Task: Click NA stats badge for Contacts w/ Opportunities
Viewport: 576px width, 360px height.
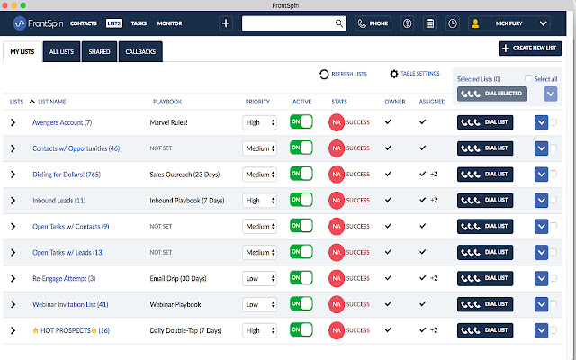Action: (x=337, y=148)
